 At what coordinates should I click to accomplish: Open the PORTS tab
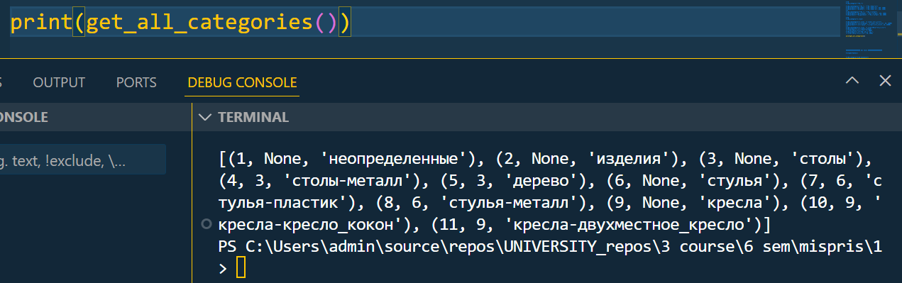[x=136, y=82]
